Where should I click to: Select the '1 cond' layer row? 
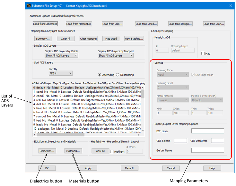[x=87, y=92]
